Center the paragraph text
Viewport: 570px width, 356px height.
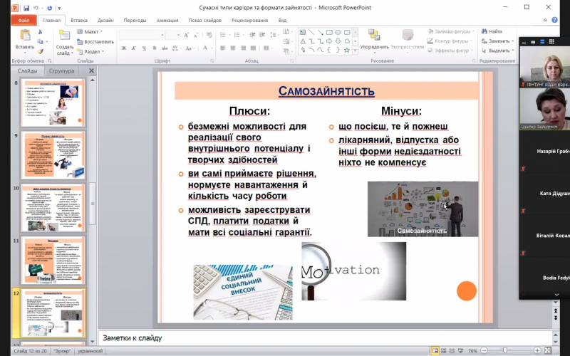pos(233,48)
